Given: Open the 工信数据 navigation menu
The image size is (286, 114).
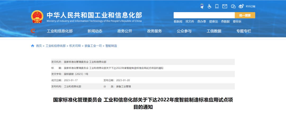Looking at the screenshot, I should tap(214, 31).
